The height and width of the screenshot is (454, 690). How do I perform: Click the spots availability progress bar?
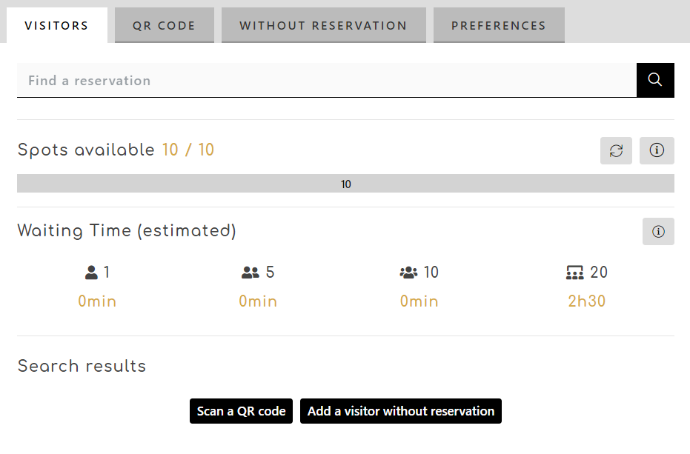click(x=345, y=184)
